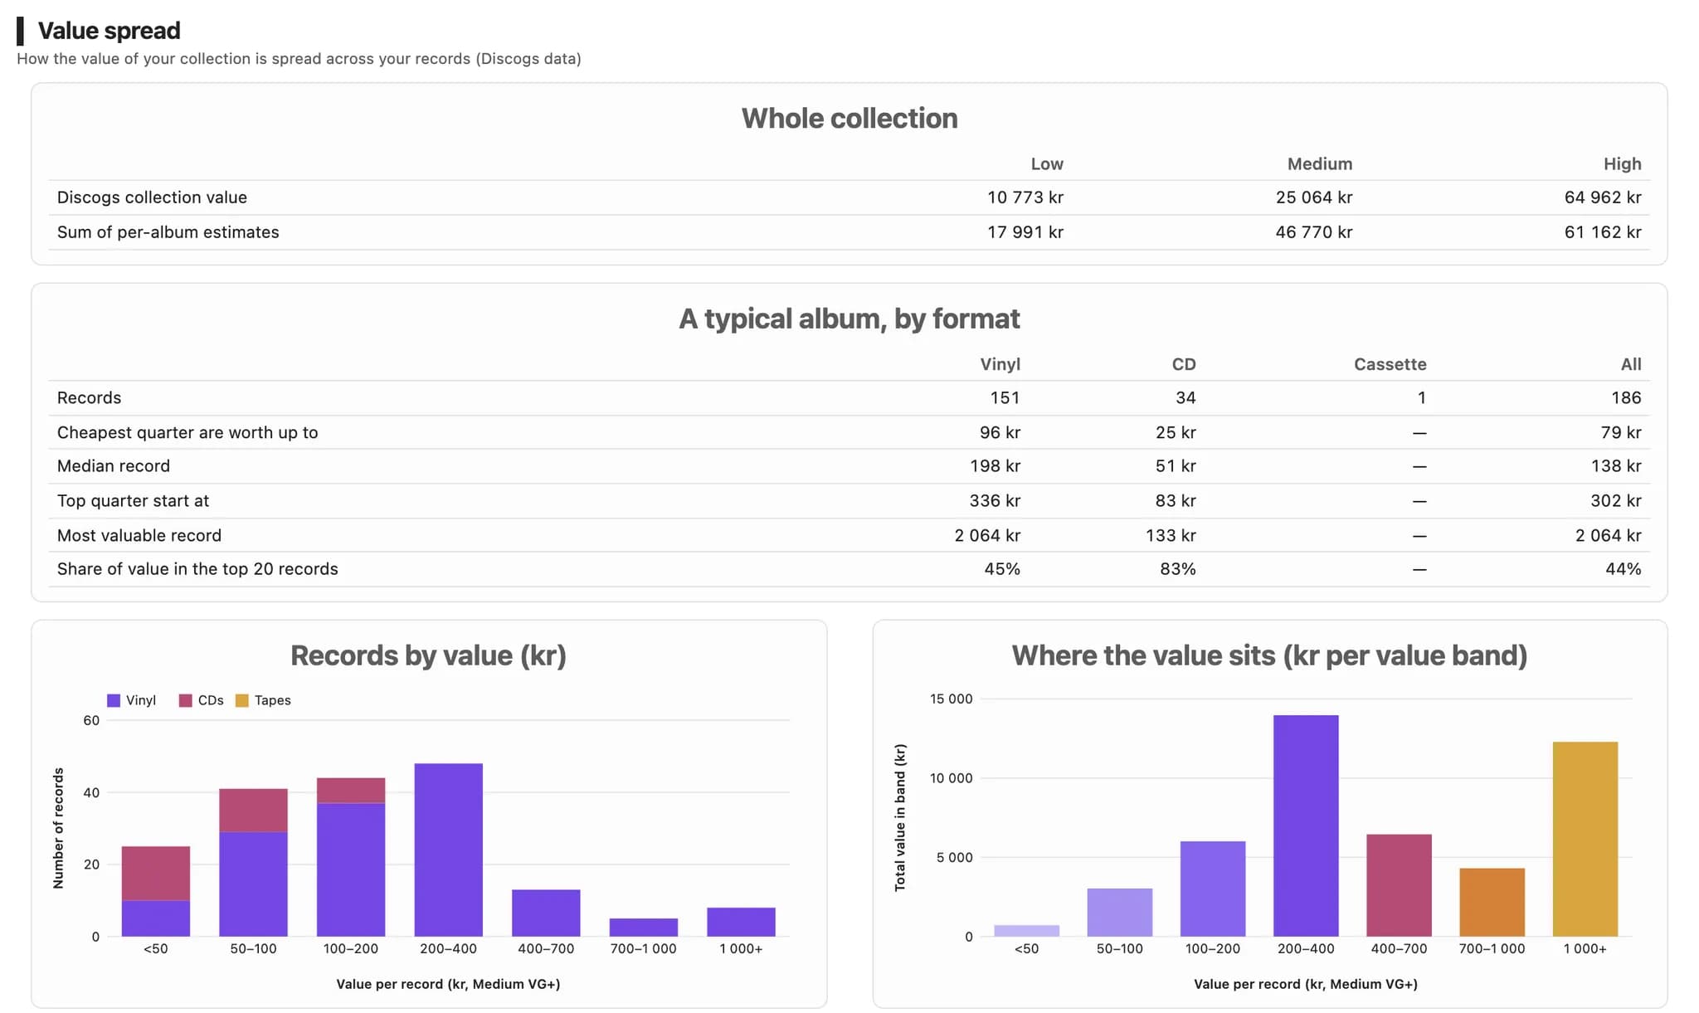Screen dimensions: 1699x1013
Task: Click the 50–100 bar in value band chart
Action: coord(1120,913)
